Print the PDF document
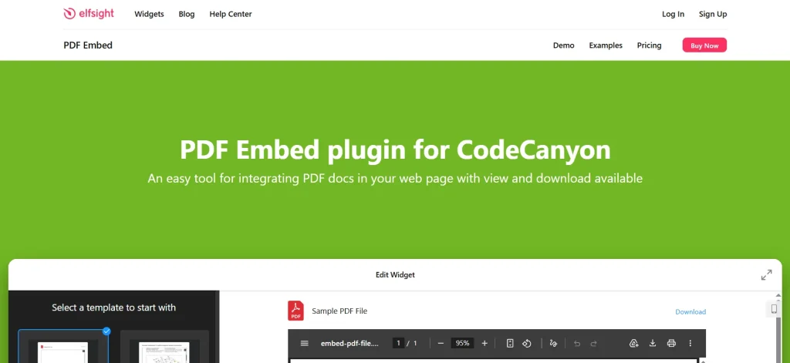The height and width of the screenshot is (363, 790). point(671,344)
